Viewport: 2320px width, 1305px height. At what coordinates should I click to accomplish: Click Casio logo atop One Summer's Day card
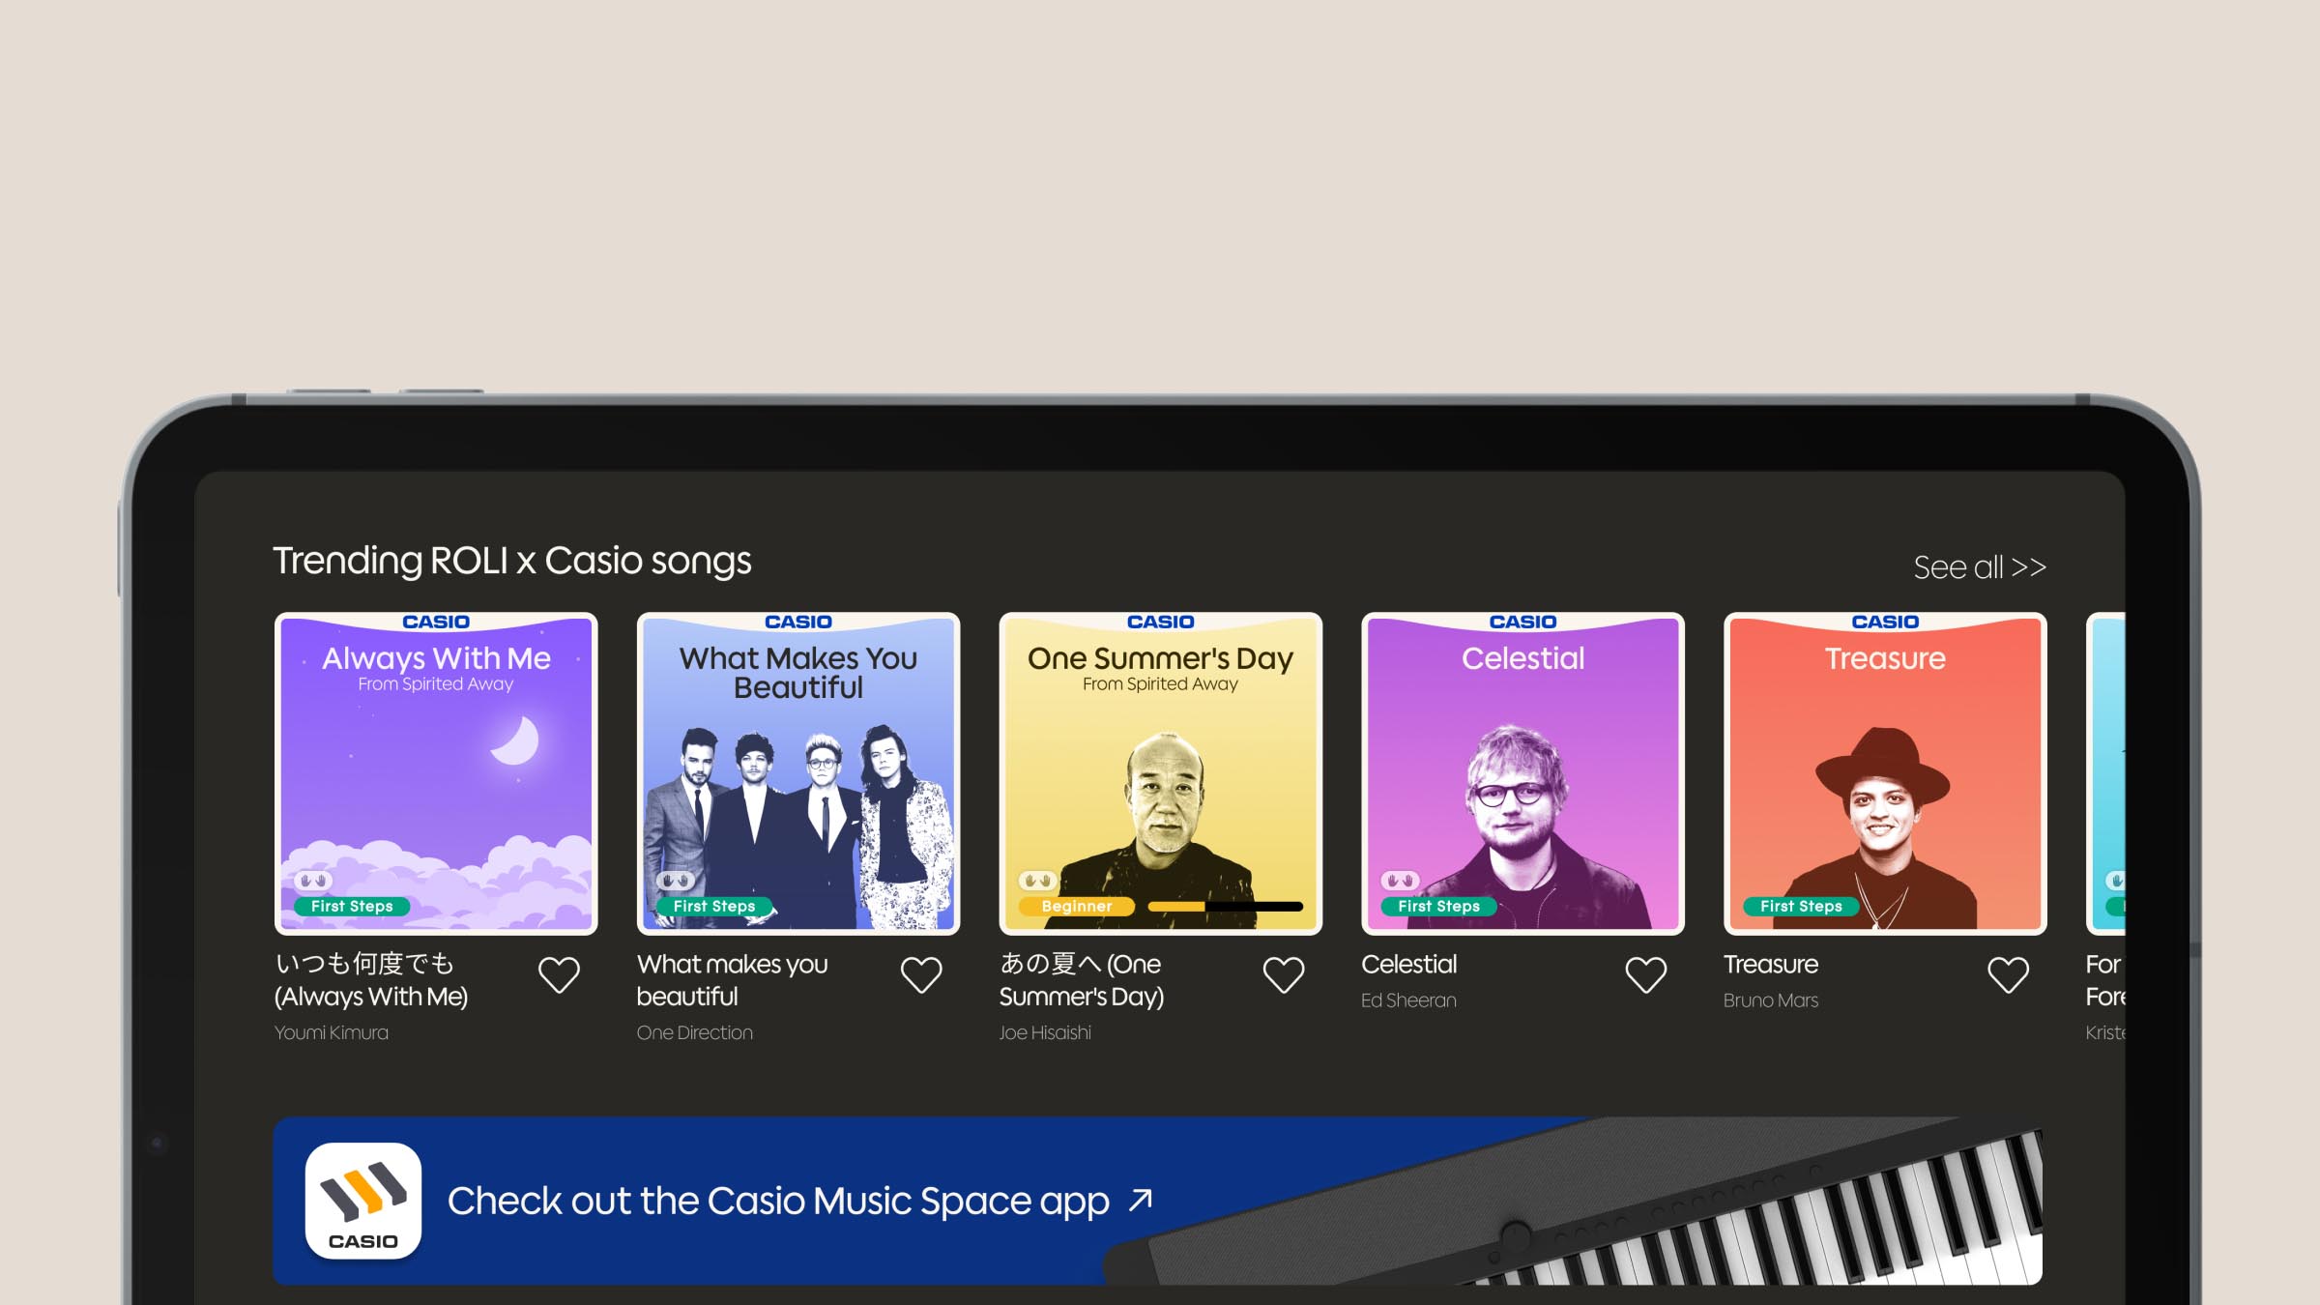coord(1161,622)
